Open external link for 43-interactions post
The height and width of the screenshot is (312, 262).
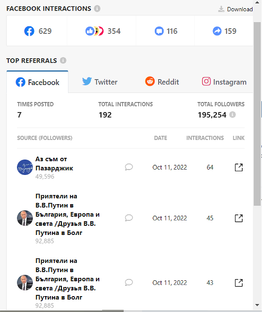239,283
